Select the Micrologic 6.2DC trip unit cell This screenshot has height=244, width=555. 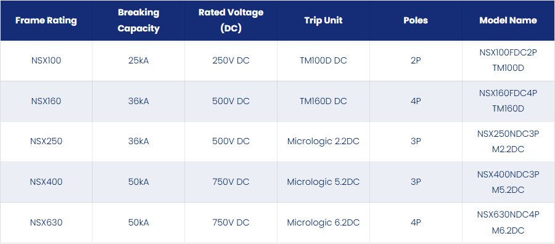click(x=323, y=223)
